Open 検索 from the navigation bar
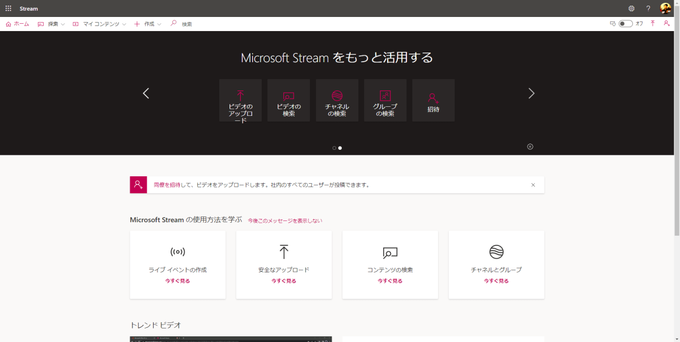Screen dimensions: 680x342 [182, 24]
